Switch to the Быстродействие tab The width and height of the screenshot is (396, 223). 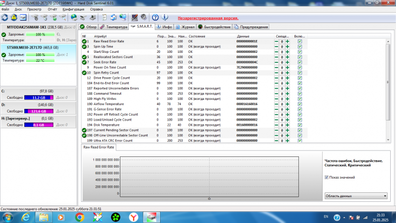(x=214, y=27)
